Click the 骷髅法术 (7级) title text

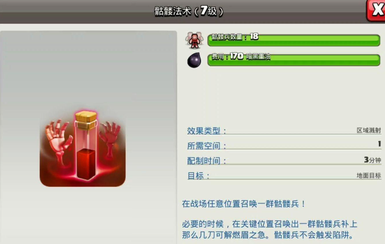189,11
